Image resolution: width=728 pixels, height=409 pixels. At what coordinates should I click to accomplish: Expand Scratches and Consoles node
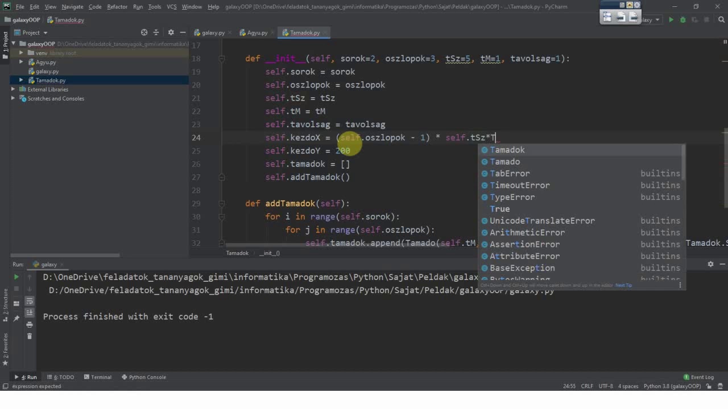click(13, 98)
